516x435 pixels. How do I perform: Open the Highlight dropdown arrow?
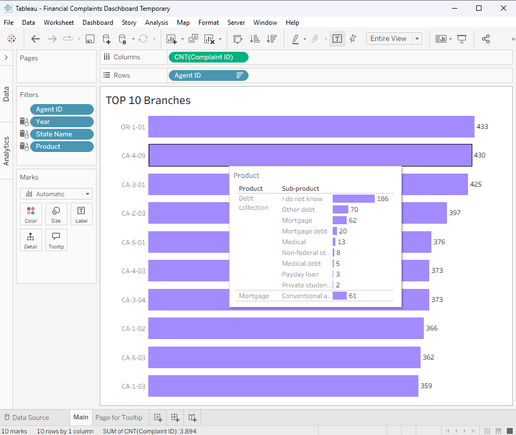(x=305, y=39)
